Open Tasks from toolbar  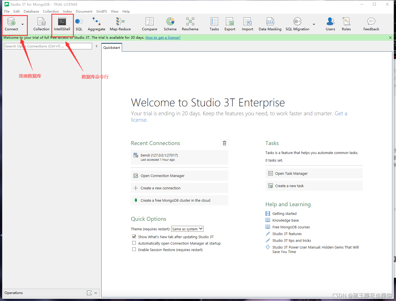pyautogui.click(x=214, y=24)
